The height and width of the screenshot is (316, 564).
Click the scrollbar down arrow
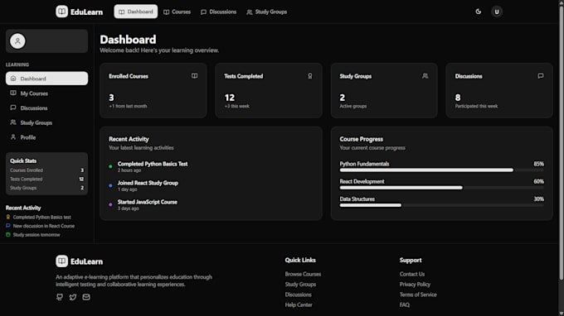point(562,314)
